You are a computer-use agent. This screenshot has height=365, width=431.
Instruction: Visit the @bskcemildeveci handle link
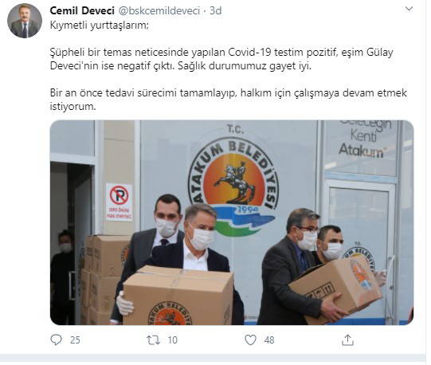coord(159,10)
